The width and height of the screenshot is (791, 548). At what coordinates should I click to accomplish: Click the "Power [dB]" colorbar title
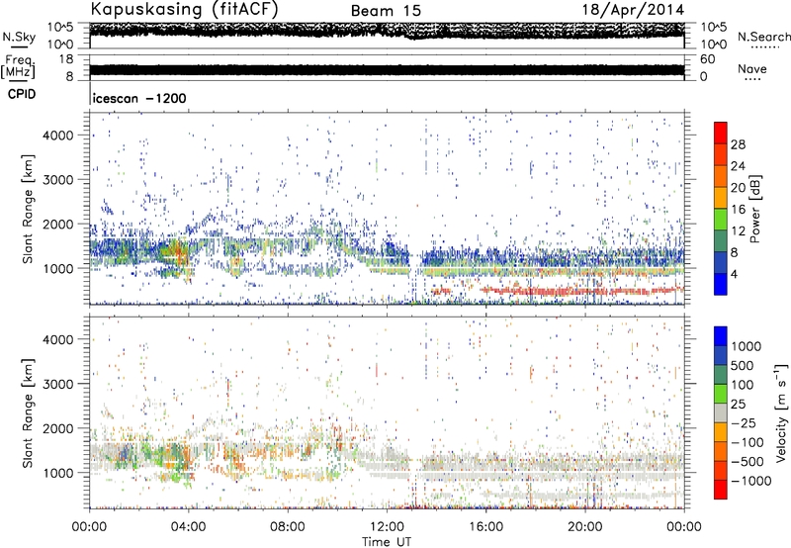(755, 209)
